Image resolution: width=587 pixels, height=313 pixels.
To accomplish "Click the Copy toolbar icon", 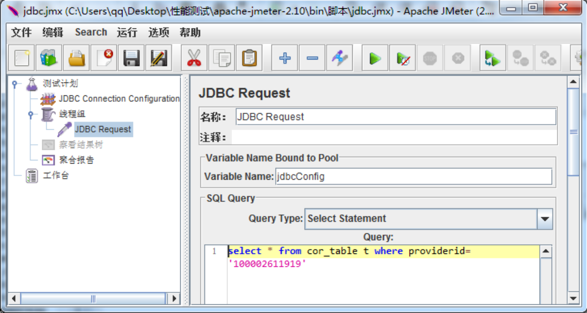I will 222,58.
